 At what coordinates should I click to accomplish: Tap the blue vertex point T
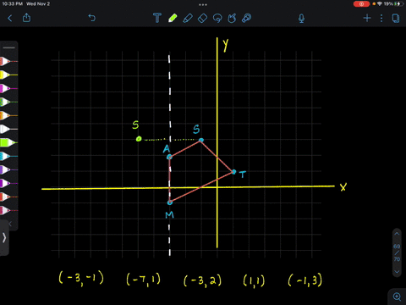[233, 171]
